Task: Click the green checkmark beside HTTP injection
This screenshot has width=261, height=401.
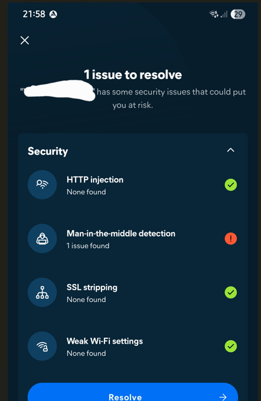Action: point(230,185)
